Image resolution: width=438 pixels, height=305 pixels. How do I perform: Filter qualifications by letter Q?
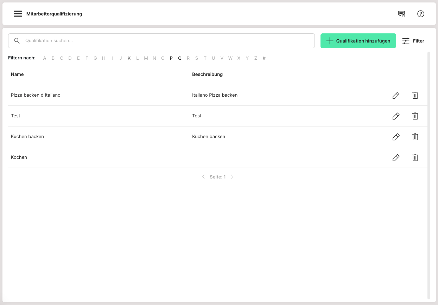tap(180, 58)
